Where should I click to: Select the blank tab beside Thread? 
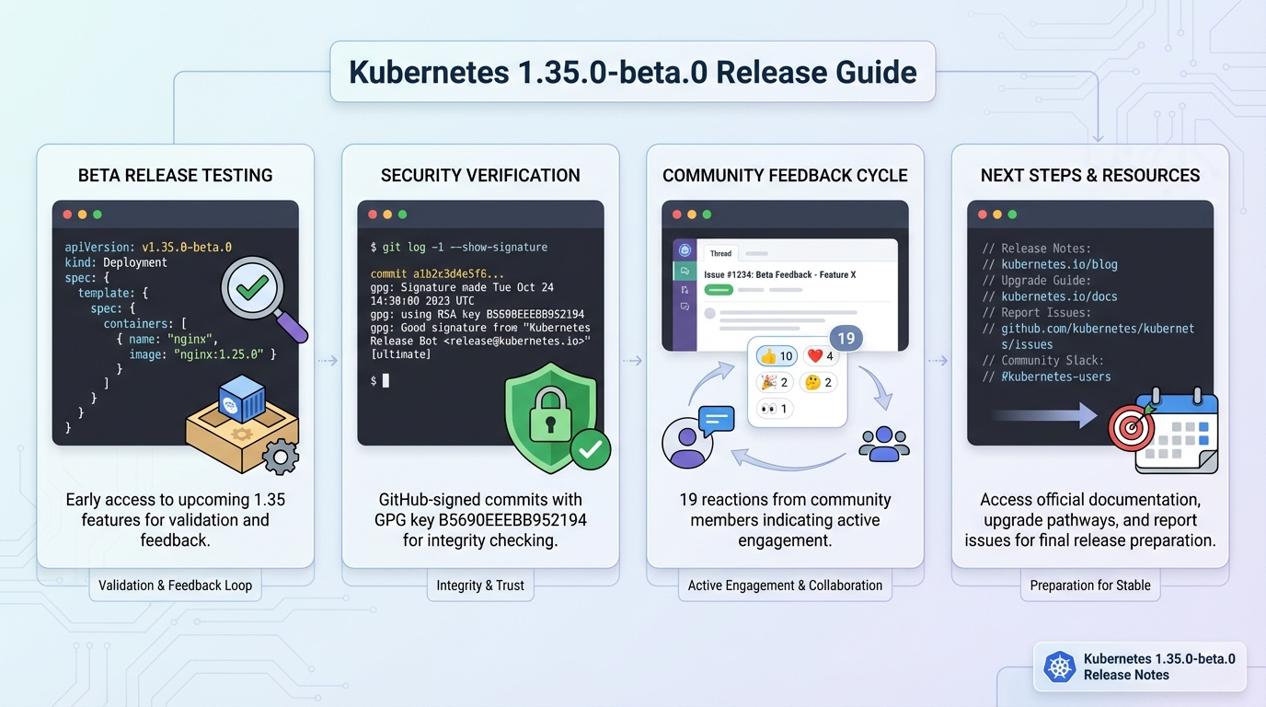click(756, 253)
